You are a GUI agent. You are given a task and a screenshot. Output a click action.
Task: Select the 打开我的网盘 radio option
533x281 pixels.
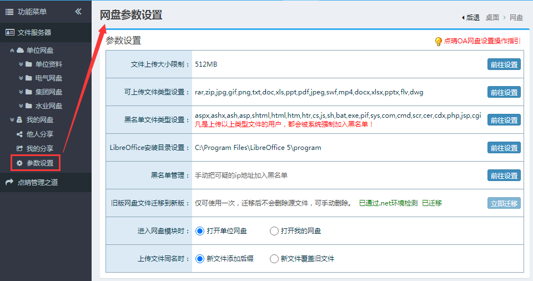click(x=274, y=231)
